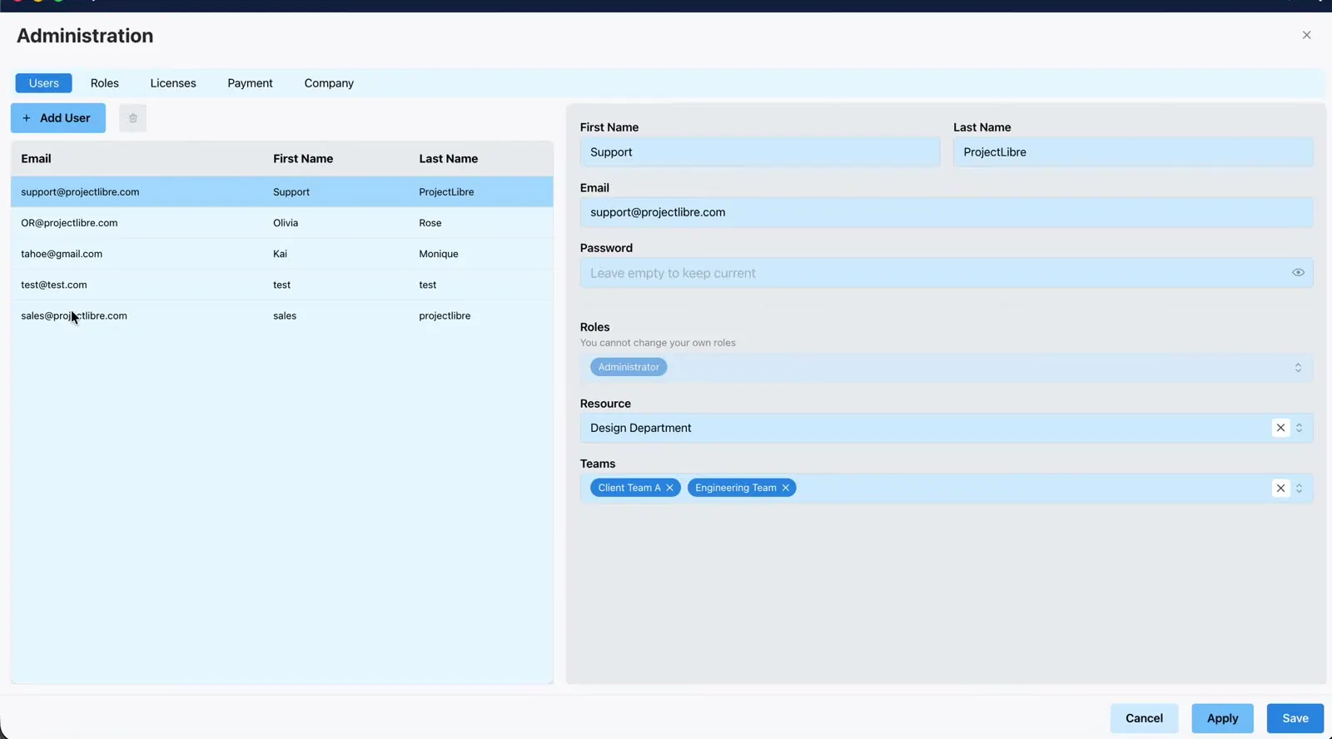The height and width of the screenshot is (739, 1332).
Task: Open the Payment tab
Action: (x=250, y=83)
